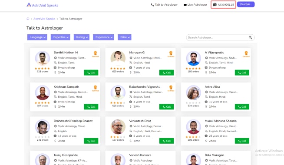Open Jasraj Deshpande name link
Viewport: 284px width, 165px height.
pos(66,155)
